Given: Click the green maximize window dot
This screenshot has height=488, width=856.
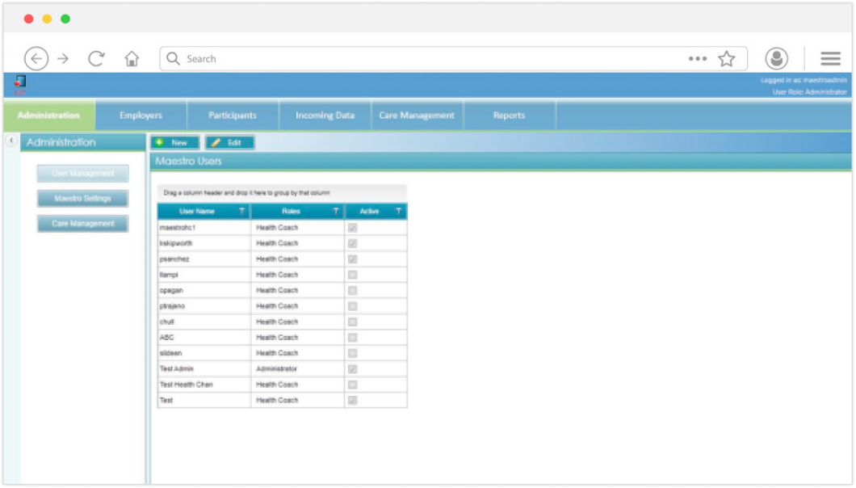Looking at the screenshot, I should (65, 19).
